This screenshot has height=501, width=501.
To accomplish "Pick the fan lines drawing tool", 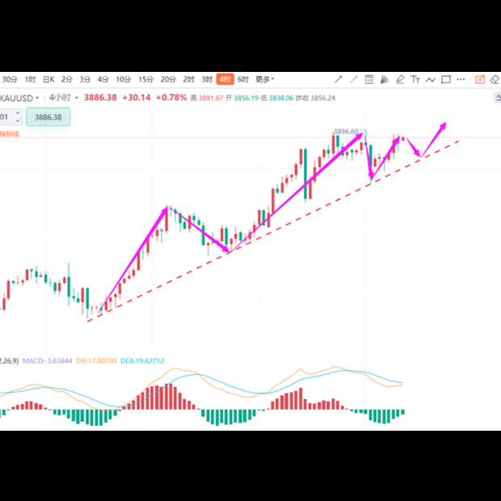I will point(385,79).
